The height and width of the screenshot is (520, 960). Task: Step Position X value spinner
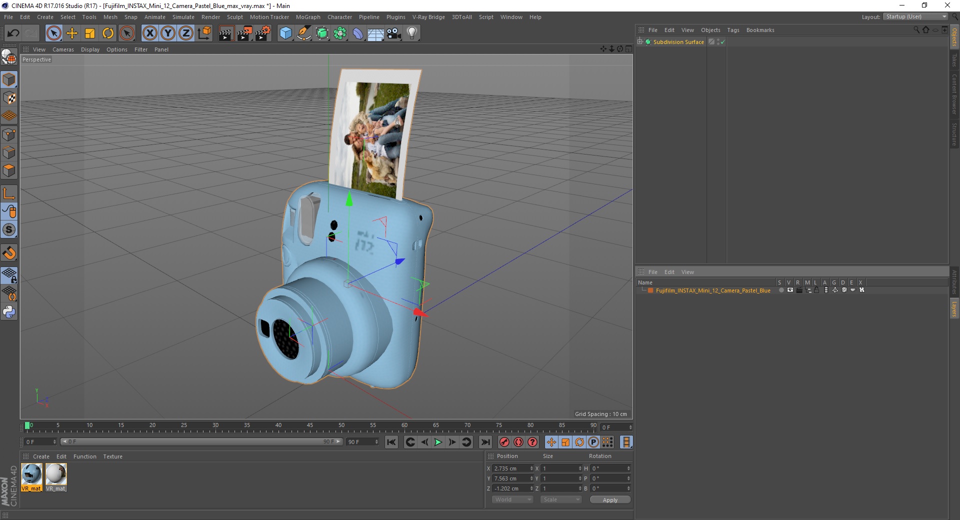531,468
